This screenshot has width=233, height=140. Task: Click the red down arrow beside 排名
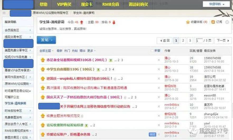coord(114,22)
